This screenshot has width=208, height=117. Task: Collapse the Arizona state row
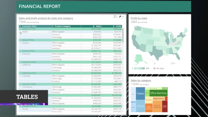tap(20, 43)
